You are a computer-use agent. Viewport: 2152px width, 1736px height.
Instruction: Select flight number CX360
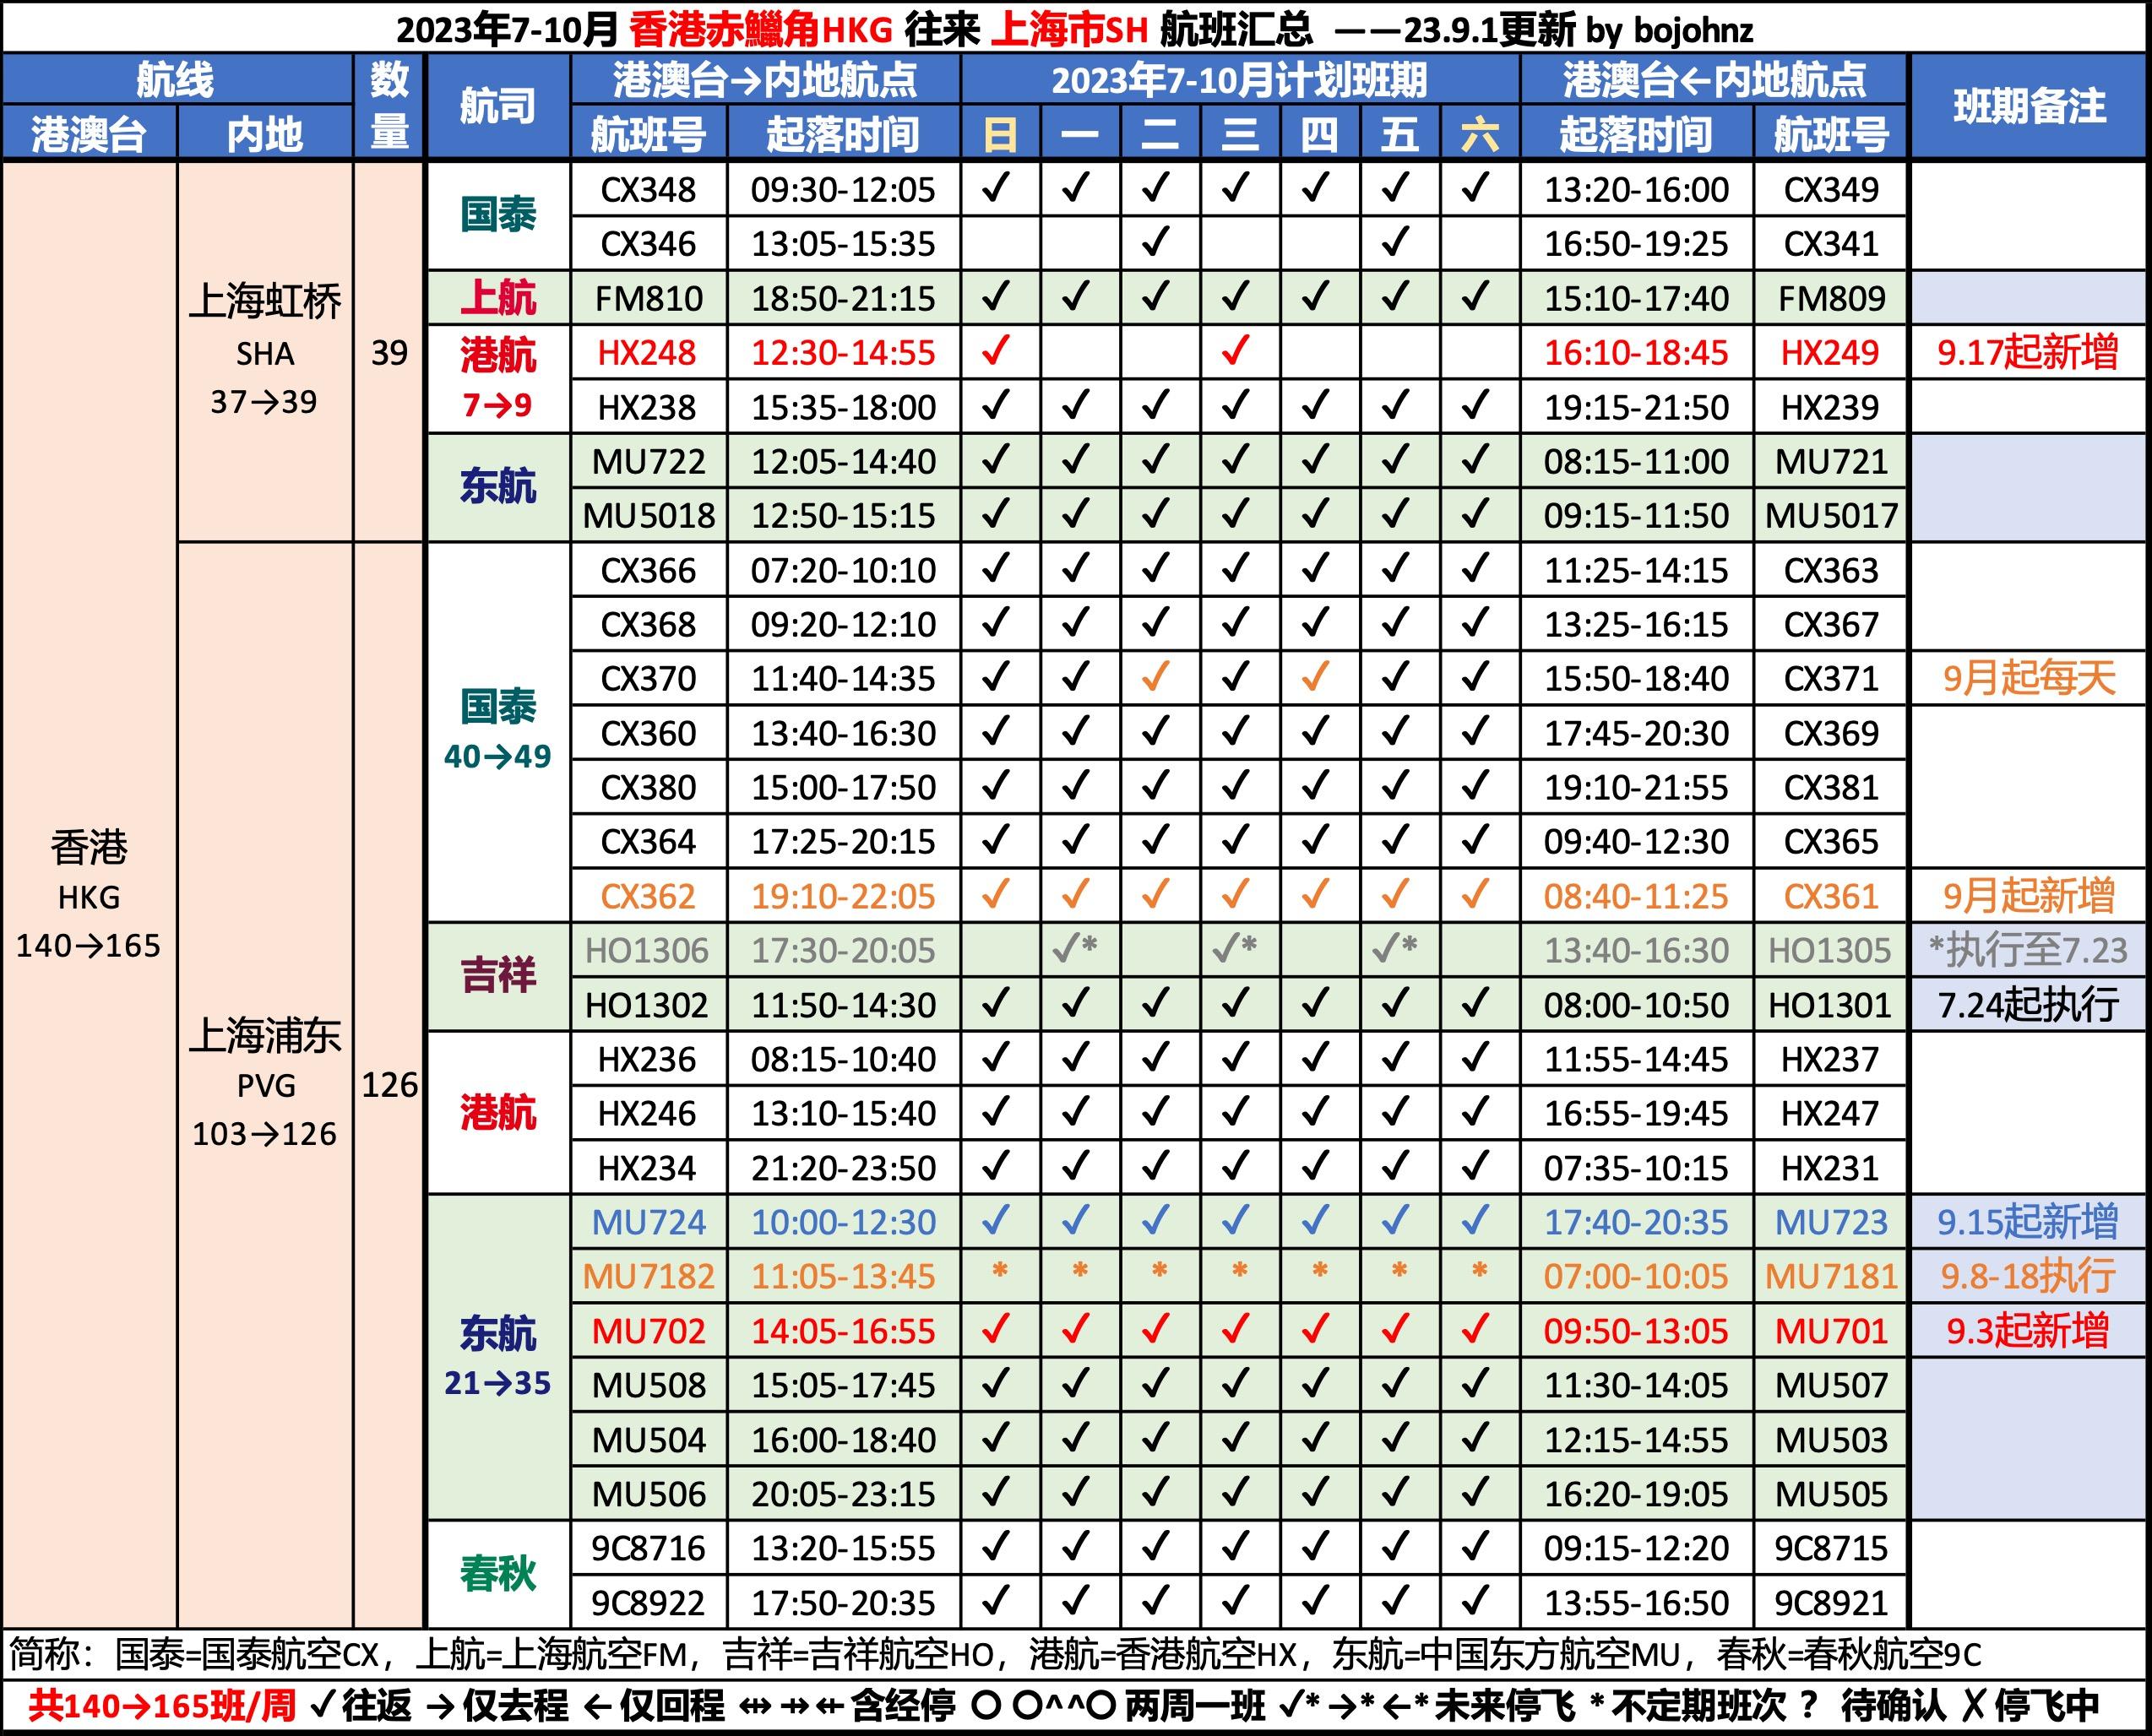[648, 733]
